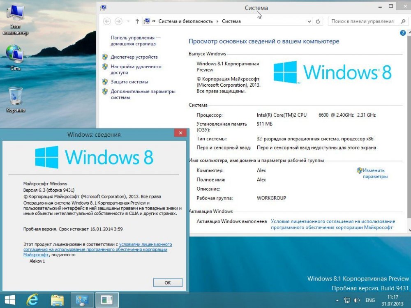Viewport: 411px width, 308px height.
Task: Click the address bar computer icon
Action: pos(147,21)
